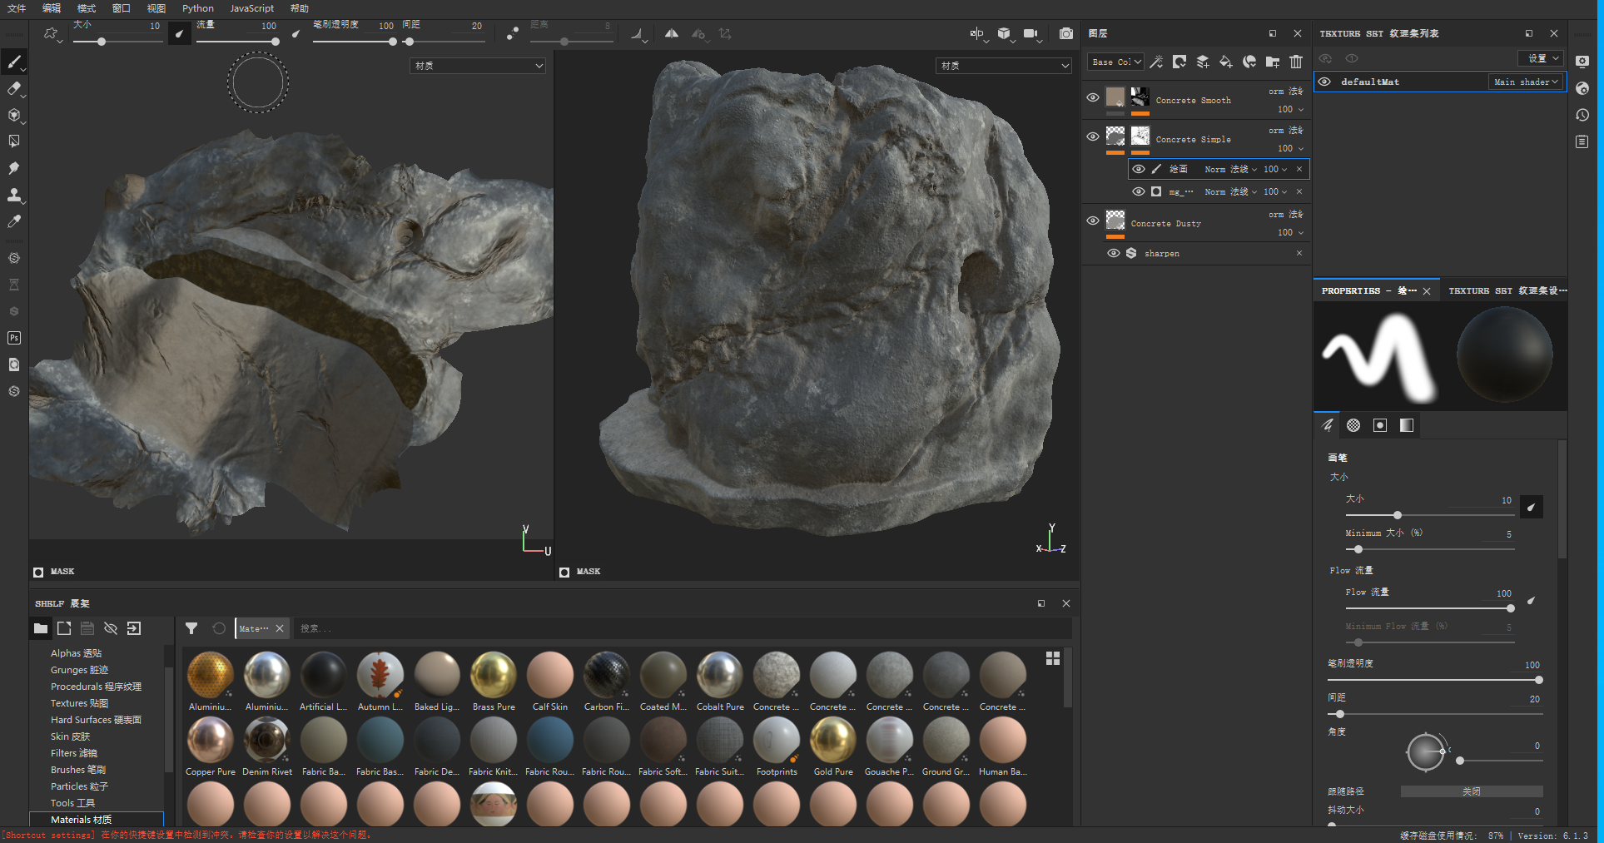The image size is (1604, 843).
Task: Hide the Concrete Smooth layer
Action: click(1093, 97)
